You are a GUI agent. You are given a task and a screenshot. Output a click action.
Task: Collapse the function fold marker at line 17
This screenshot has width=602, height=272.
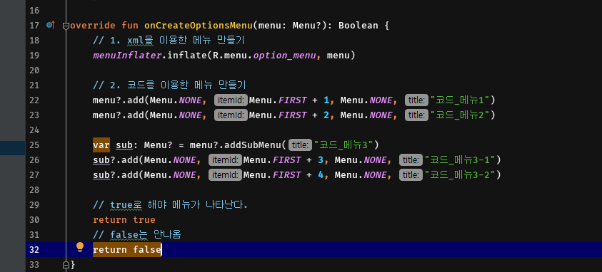66,26
